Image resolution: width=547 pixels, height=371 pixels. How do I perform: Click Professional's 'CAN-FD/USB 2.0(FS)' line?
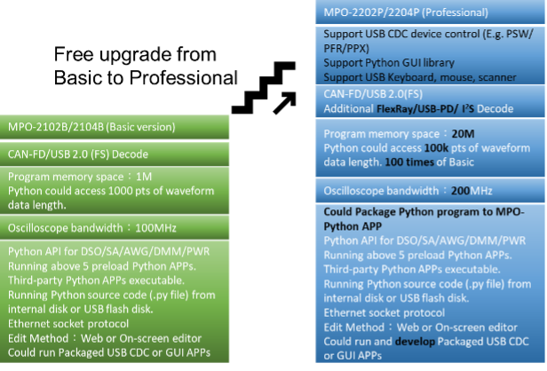point(373,94)
